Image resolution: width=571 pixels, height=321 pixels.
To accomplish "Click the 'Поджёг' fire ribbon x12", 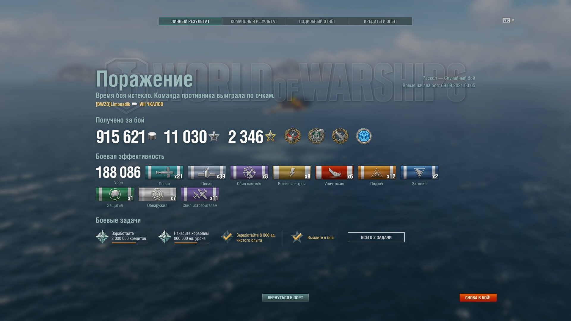I will click(377, 173).
